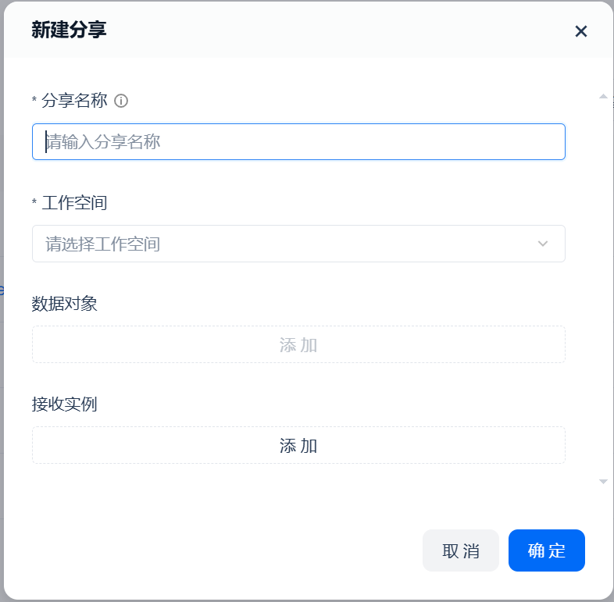Screen dimensions: 614x602
Task: Focus the 分享名称 text input
Action: point(298,142)
